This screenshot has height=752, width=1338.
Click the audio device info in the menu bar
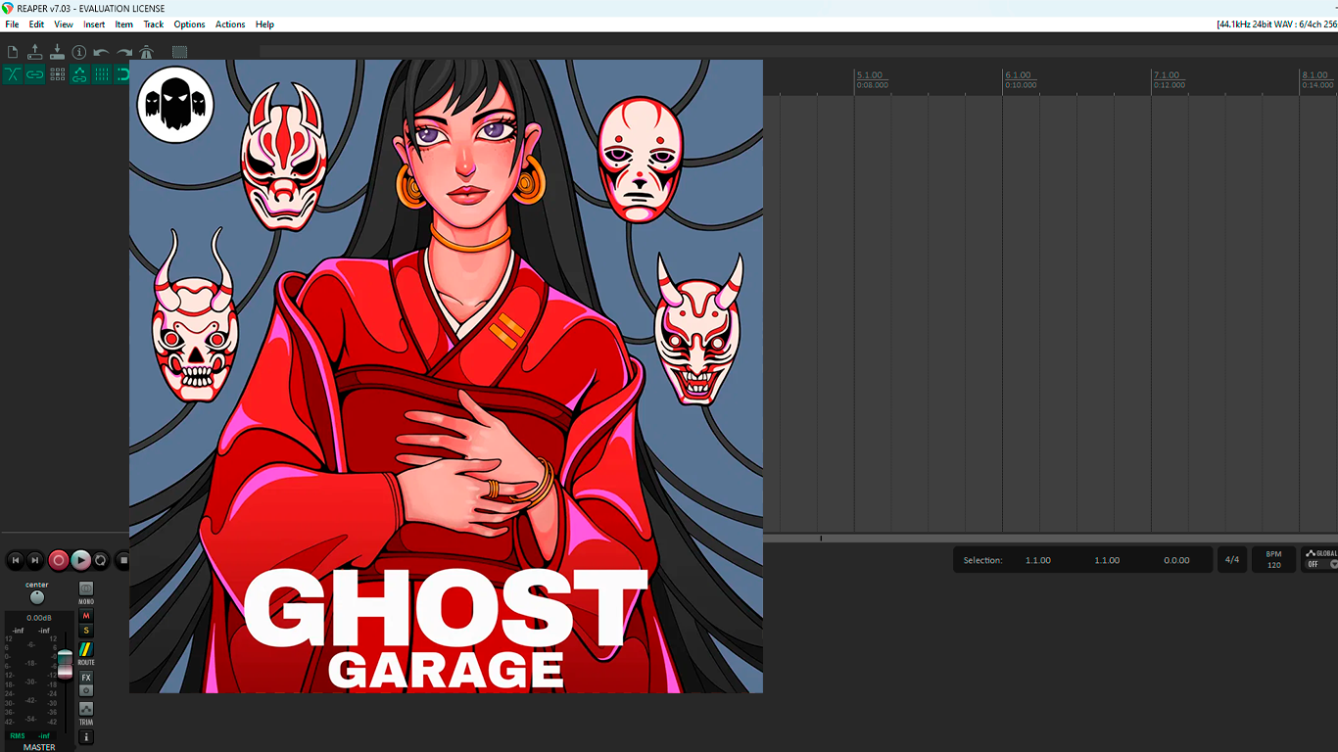[x=1276, y=24]
